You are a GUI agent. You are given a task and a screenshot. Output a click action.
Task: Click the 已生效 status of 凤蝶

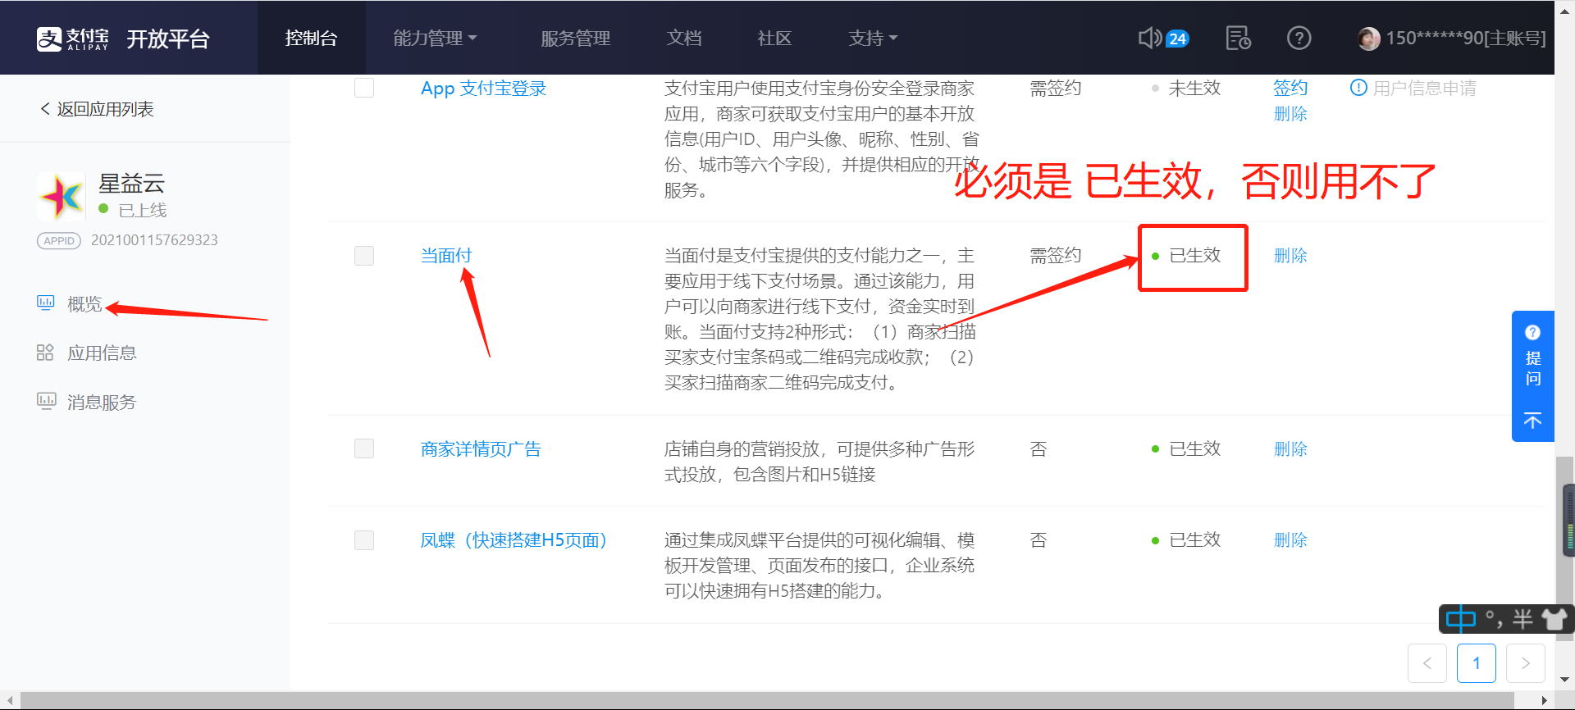(x=1194, y=540)
